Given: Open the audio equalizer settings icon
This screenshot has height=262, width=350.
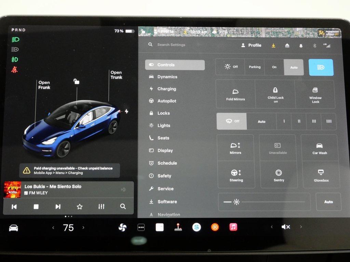Looking at the screenshot, I should (x=101, y=206).
